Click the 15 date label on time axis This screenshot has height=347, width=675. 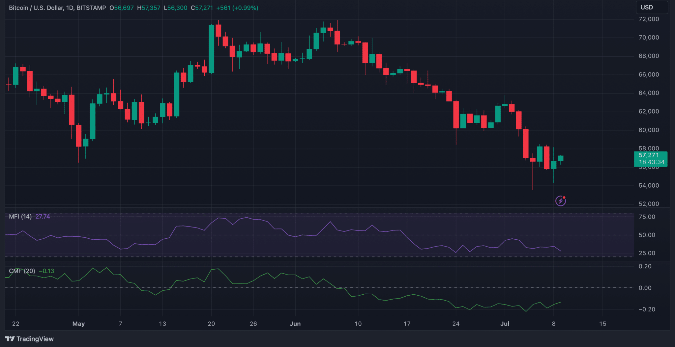point(602,324)
